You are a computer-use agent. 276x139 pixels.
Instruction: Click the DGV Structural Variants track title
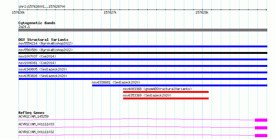tap(43, 40)
